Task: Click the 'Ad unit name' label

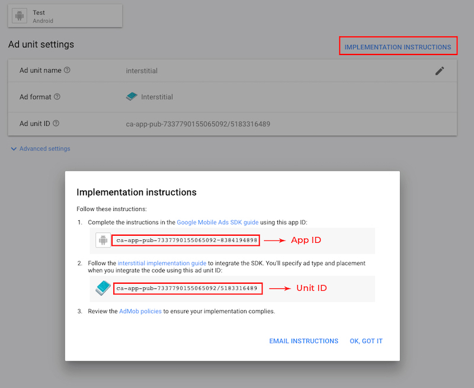Action: click(x=40, y=70)
